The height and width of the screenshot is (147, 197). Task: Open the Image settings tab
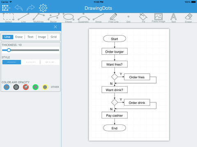tap(42, 37)
